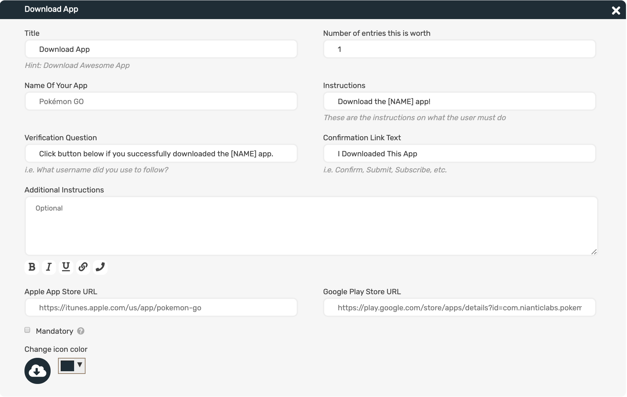Edit the Verification Question field
627x397 pixels.
(x=161, y=154)
